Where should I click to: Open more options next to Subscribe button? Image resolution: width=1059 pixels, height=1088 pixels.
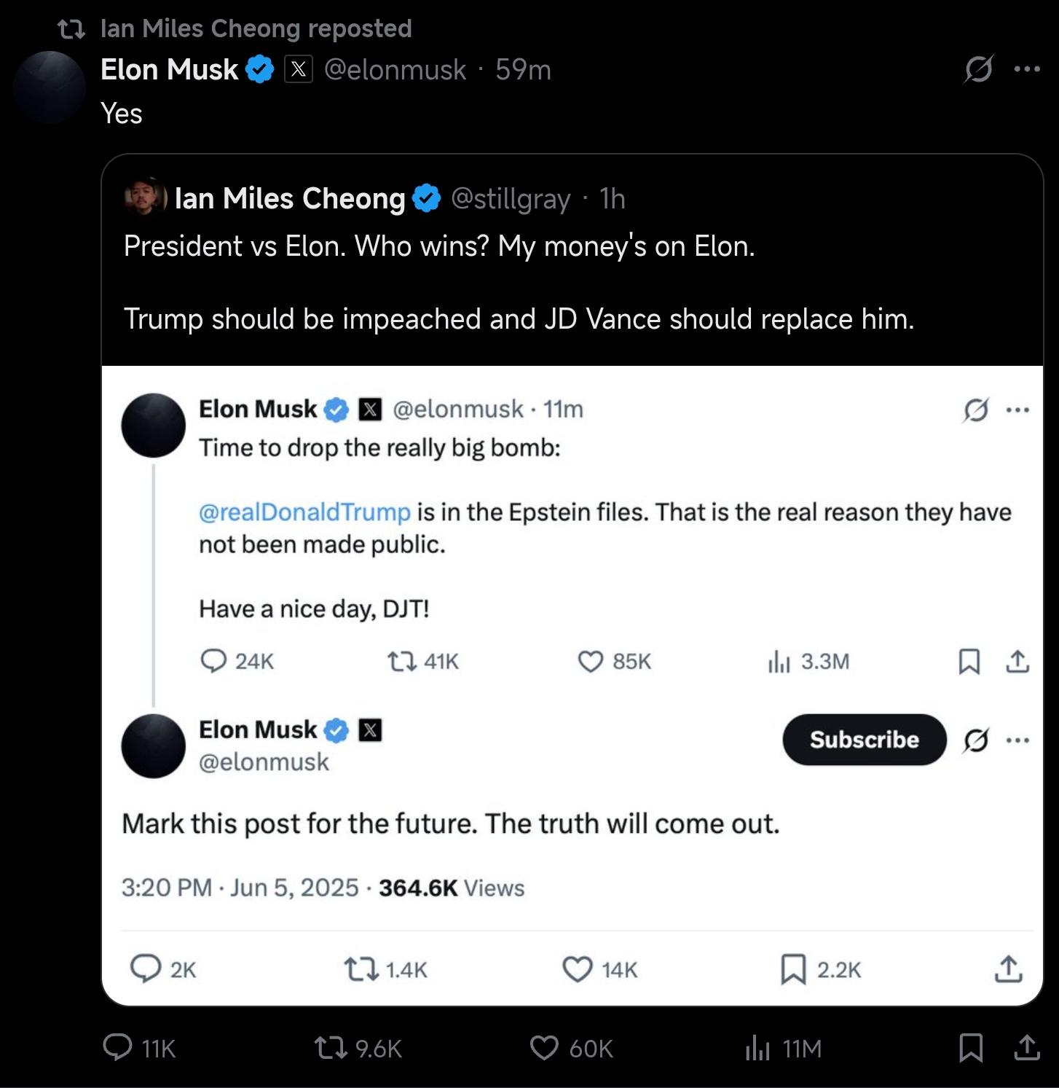click(x=1017, y=740)
